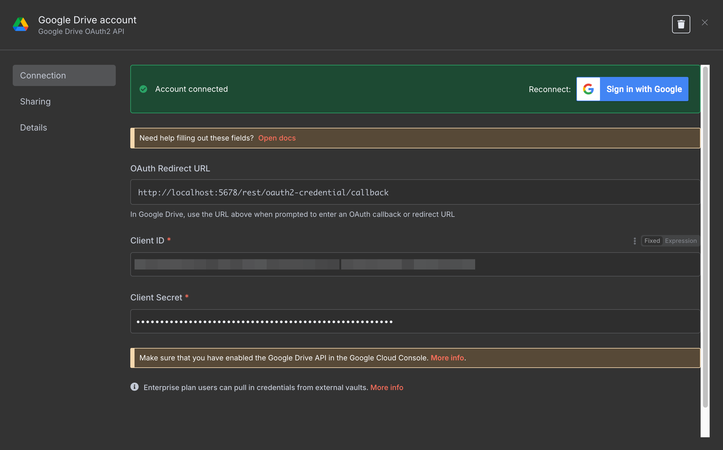Open More info about Google Drive API

point(447,358)
